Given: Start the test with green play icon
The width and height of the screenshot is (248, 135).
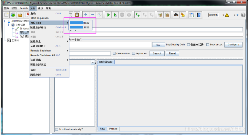Looking at the screenshot, I should tap(108, 15).
